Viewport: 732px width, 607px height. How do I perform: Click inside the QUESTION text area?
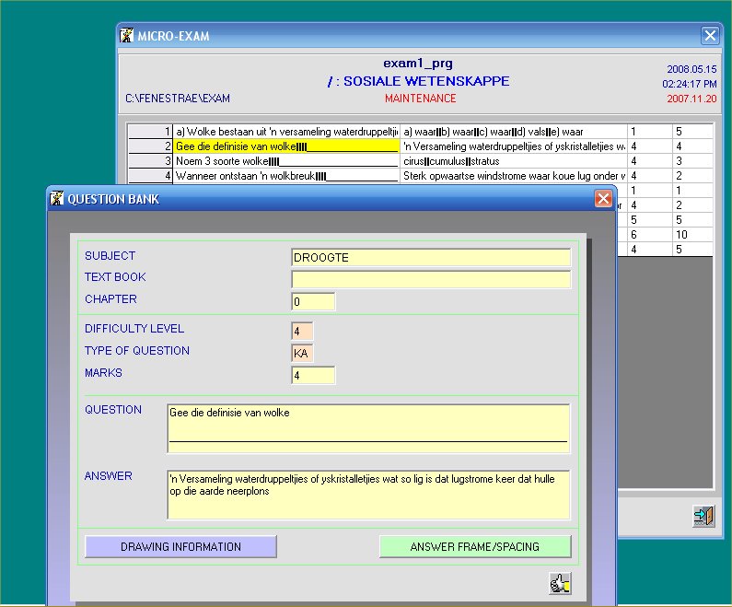(x=368, y=427)
